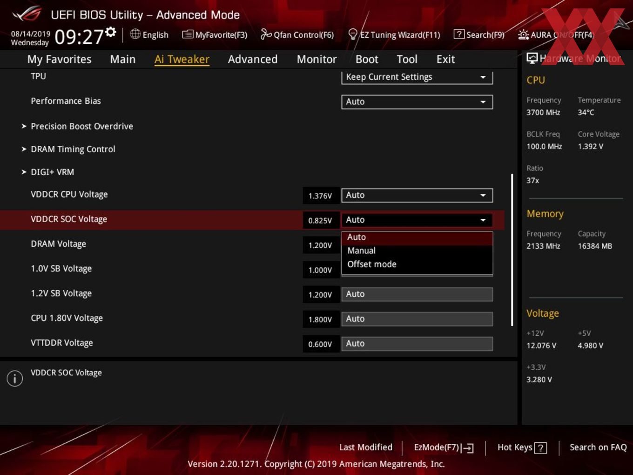Click the EZ Tuning Wizard bulb icon

[353, 34]
